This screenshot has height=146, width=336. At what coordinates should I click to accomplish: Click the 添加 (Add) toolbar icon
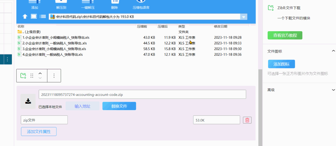tap(34, 2)
